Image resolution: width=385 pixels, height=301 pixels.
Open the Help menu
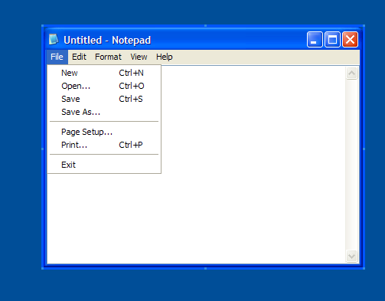tap(165, 57)
